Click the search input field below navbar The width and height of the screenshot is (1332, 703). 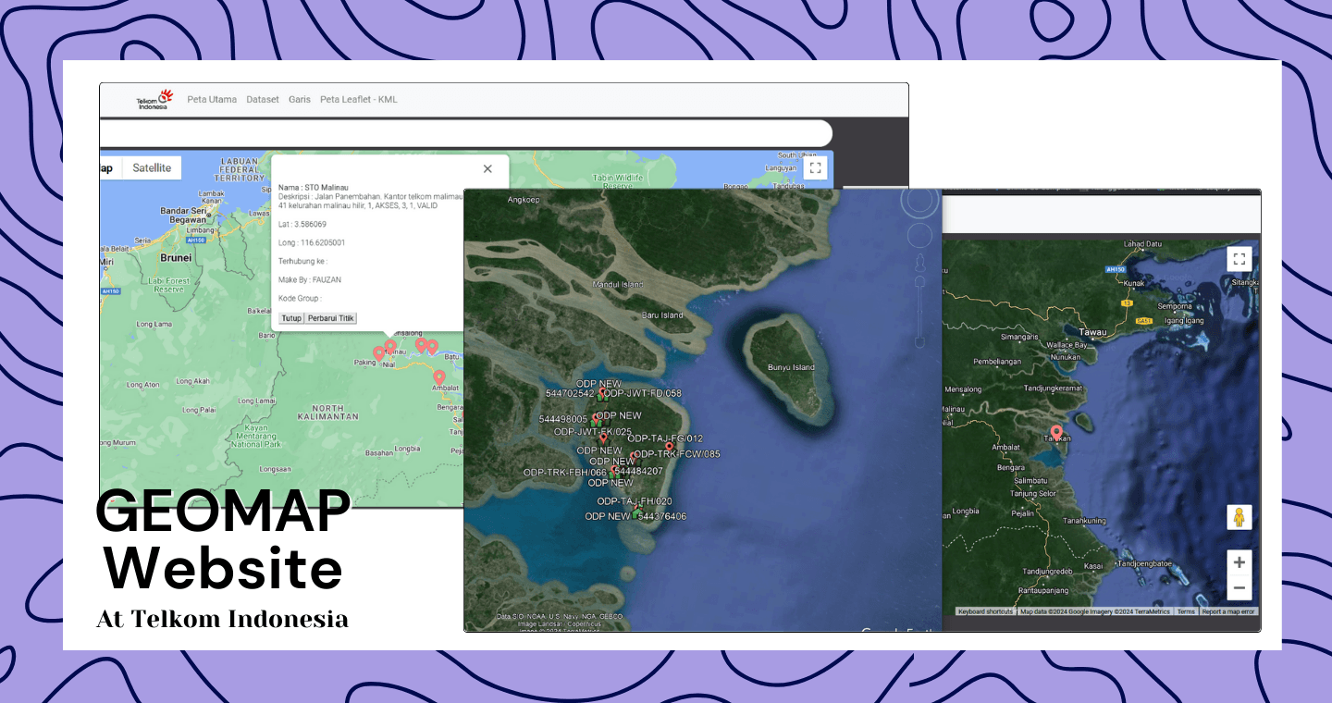tap(466, 133)
